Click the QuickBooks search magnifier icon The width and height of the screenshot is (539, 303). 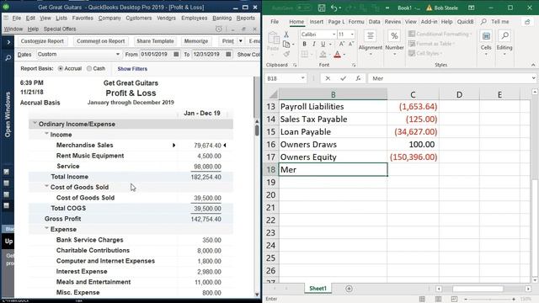[8, 58]
